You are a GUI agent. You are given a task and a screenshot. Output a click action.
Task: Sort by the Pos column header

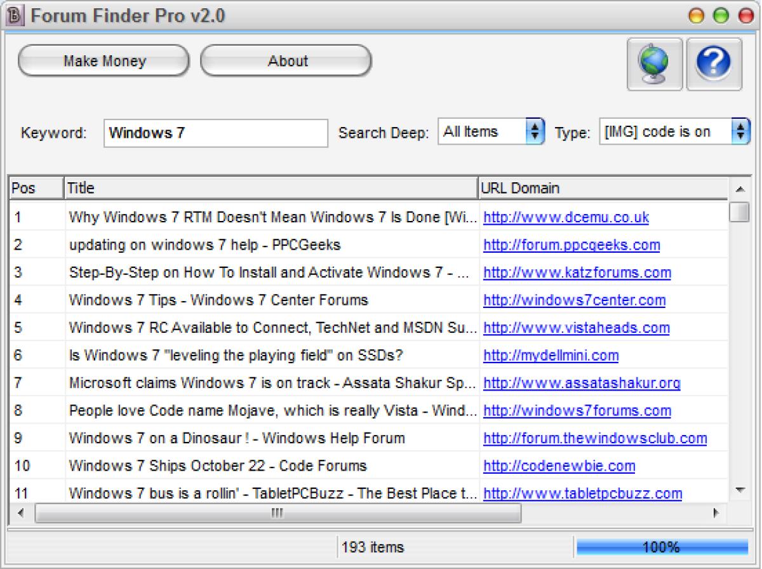click(x=37, y=189)
